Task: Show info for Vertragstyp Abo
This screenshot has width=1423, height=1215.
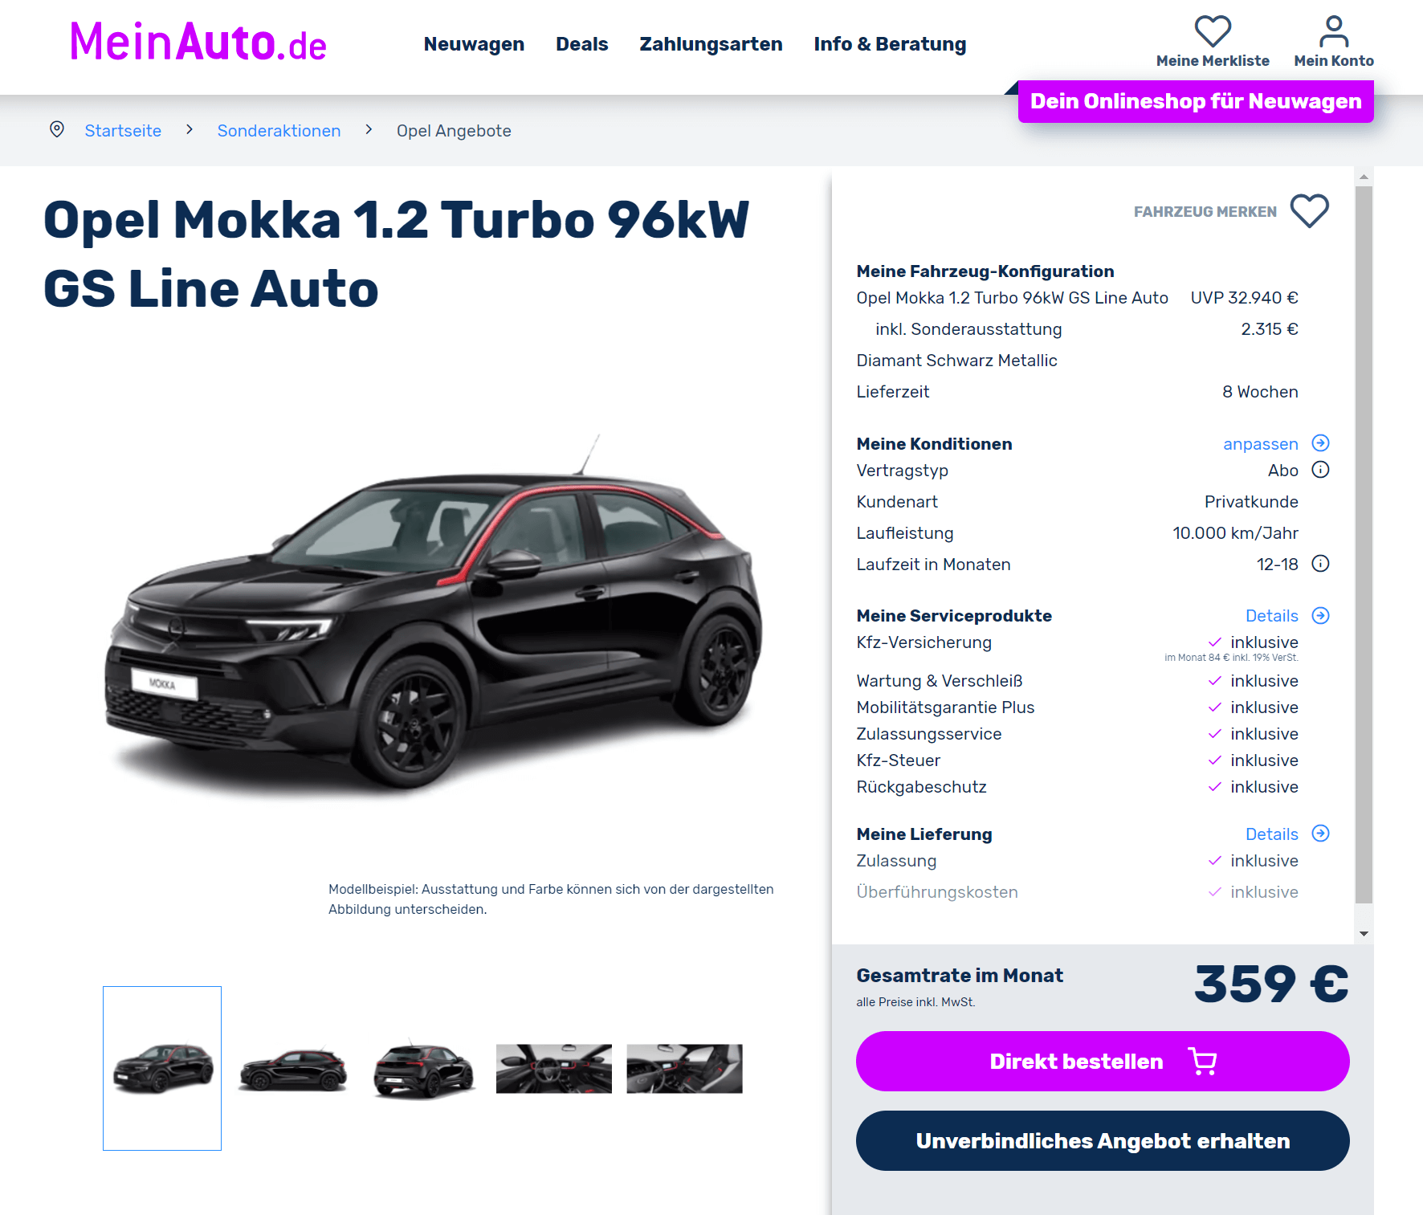Action: (1320, 470)
